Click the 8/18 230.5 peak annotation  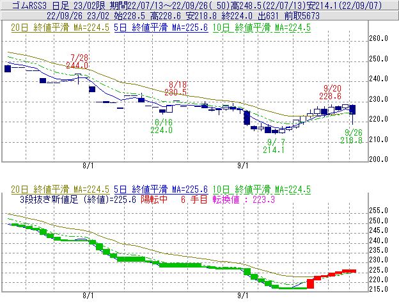pos(176,88)
